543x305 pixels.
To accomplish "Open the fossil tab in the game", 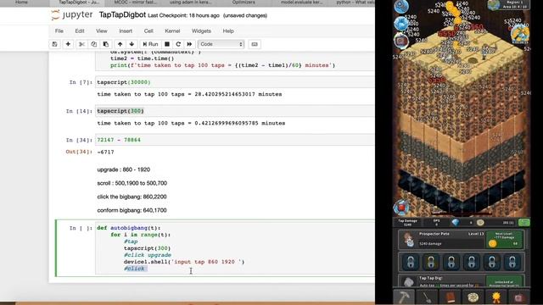I will 473,297.
